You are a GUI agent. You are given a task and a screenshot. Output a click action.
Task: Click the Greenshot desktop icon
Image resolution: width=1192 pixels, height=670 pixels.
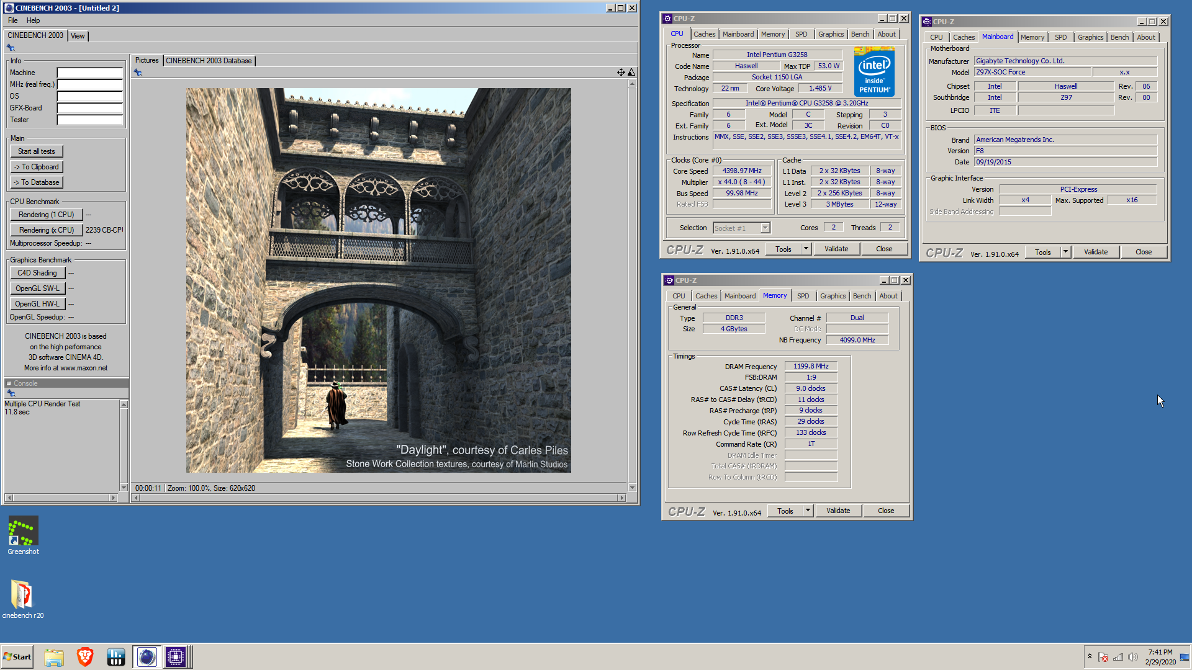click(23, 535)
